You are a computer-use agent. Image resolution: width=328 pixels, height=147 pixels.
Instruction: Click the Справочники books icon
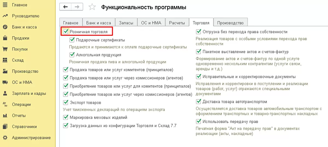pos(5,127)
